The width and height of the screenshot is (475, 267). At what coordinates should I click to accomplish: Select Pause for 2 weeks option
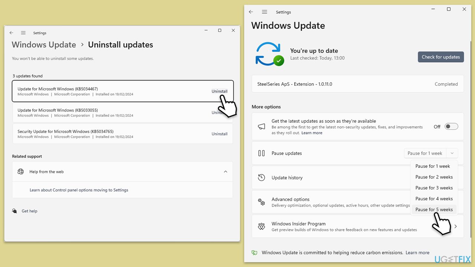[x=434, y=177]
